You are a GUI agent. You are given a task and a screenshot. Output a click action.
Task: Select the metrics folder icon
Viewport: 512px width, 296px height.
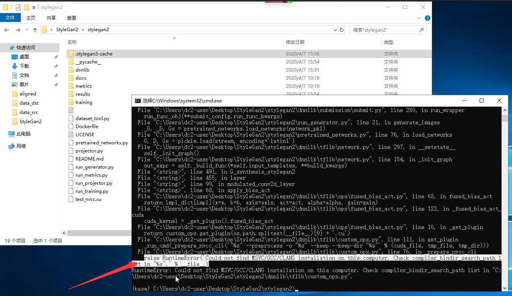(x=71, y=86)
